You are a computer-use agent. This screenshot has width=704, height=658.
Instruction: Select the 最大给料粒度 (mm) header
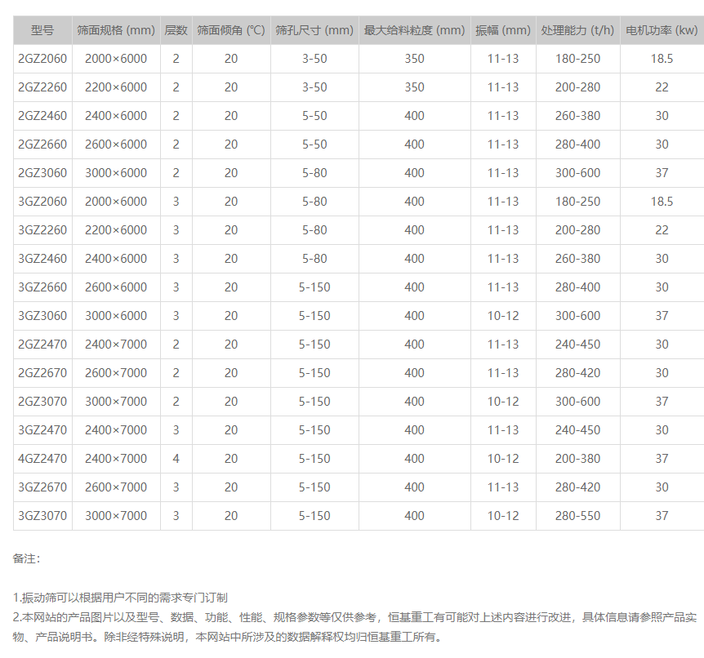[414, 30]
